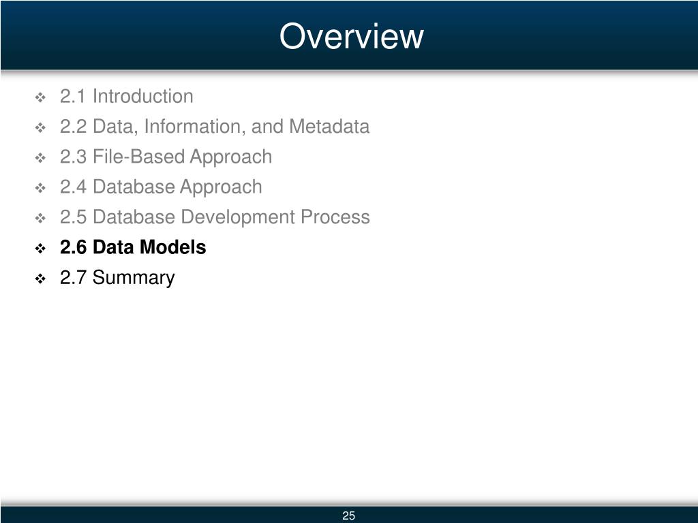
Task: Select the bullet beside 2.3 File-Based Approach
Action: coord(40,158)
